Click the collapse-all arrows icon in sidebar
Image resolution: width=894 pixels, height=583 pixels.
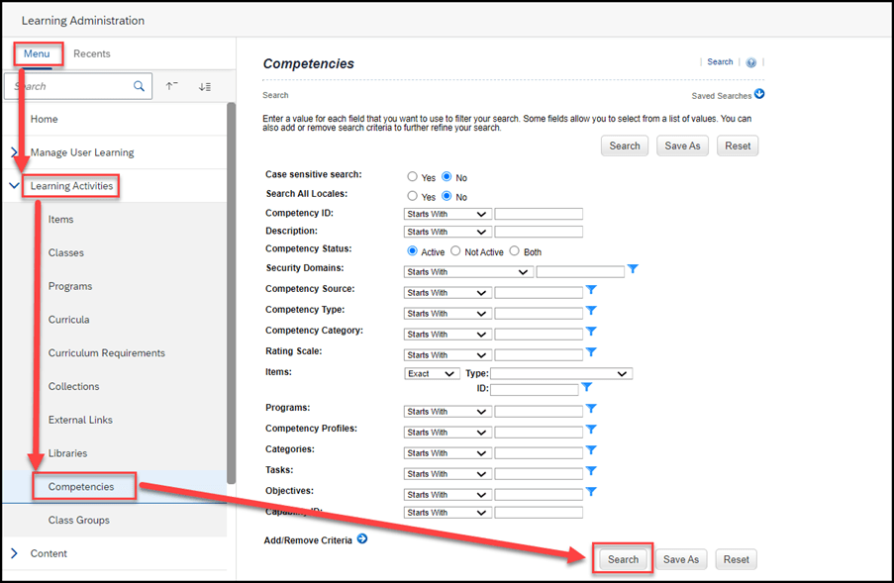click(x=172, y=86)
